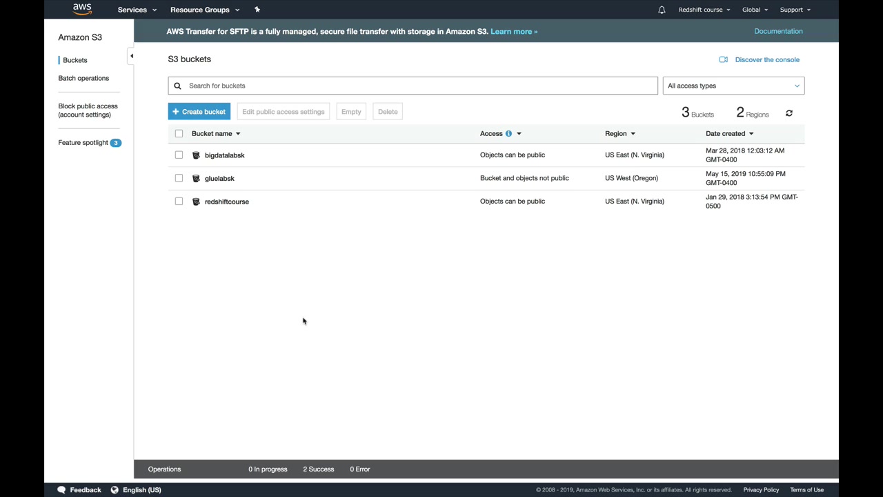Click the Access info icon
This screenshot has height=497, width=883.
pyautogui.click(x=508, y=133)
